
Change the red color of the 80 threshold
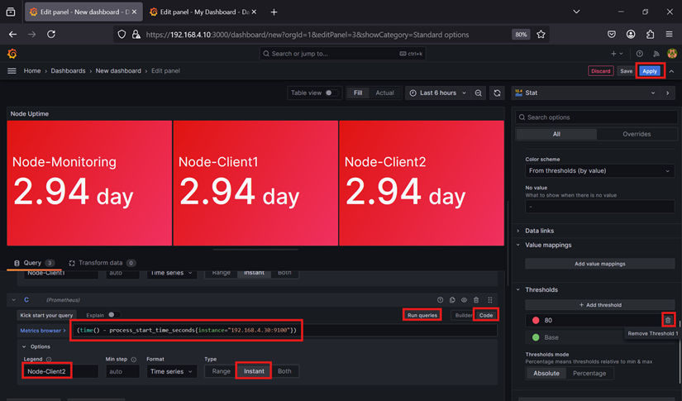tap(536, 321)
